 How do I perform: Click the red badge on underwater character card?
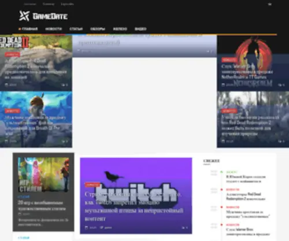coord(12,111)
